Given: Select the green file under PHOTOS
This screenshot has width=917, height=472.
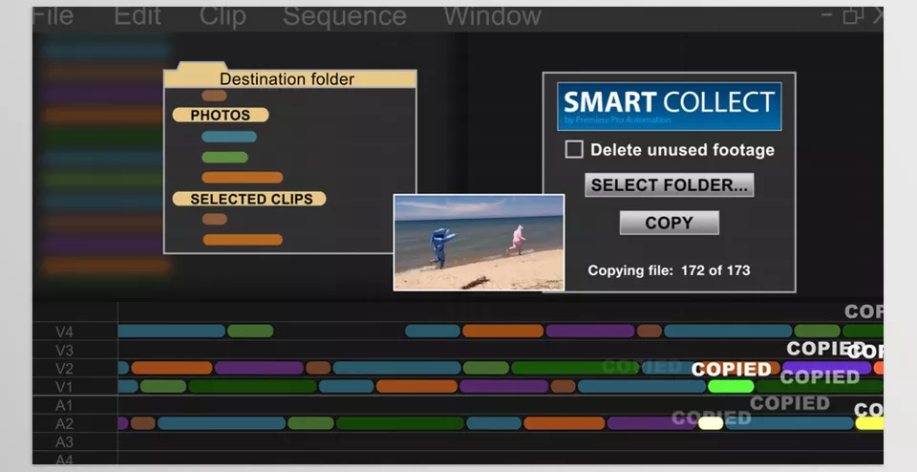Looking at the screenshot, I should [x=224, y=157].
